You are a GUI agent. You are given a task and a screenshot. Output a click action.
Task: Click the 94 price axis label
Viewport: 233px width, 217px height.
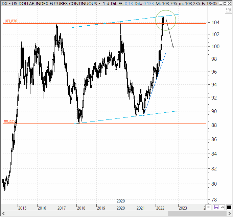point(214,85)
